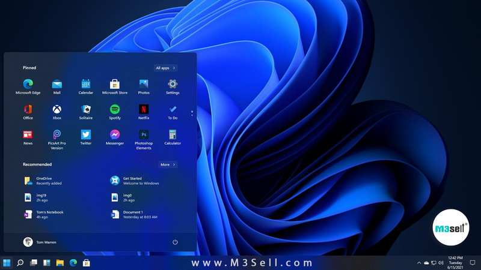
Task: Click the volume speaker tray icon
Action: (x=441, y=263)
